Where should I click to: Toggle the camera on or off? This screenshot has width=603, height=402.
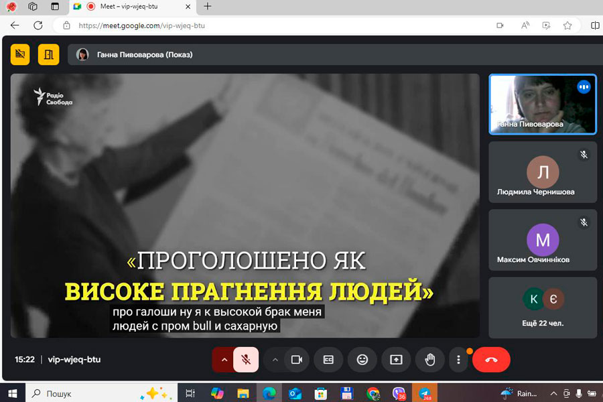(x=296, y=360)
